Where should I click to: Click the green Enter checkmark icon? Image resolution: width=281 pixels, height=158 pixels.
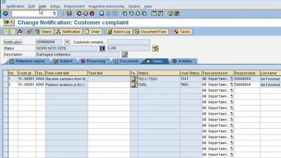[6, 14]
